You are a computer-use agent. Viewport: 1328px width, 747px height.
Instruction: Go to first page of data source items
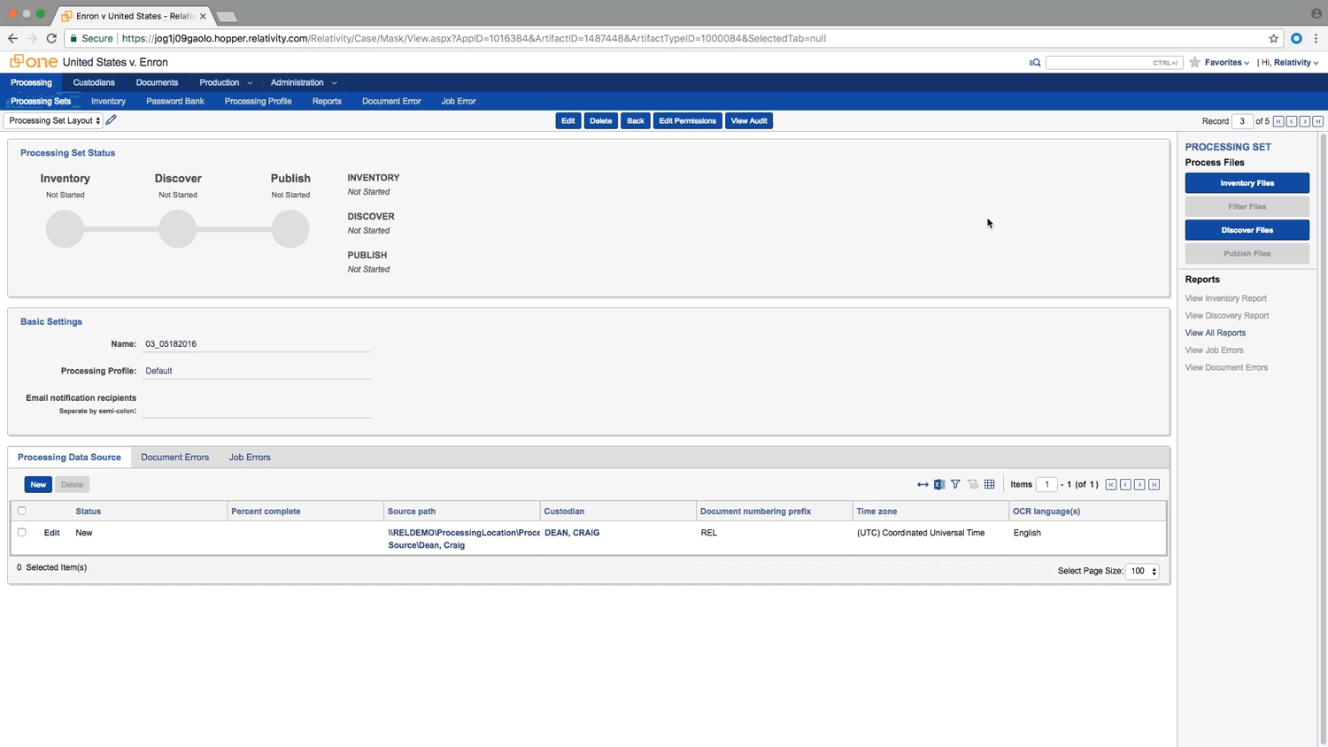1111,485
